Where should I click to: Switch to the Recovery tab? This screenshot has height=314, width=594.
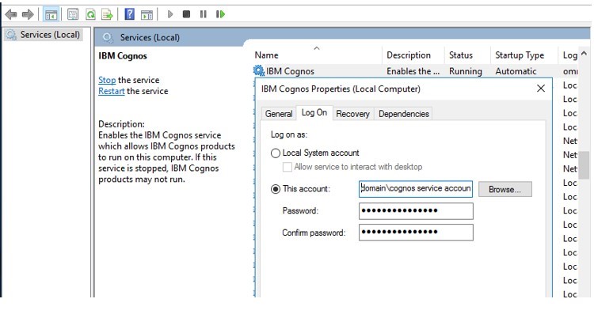click(x=352, y=114)
